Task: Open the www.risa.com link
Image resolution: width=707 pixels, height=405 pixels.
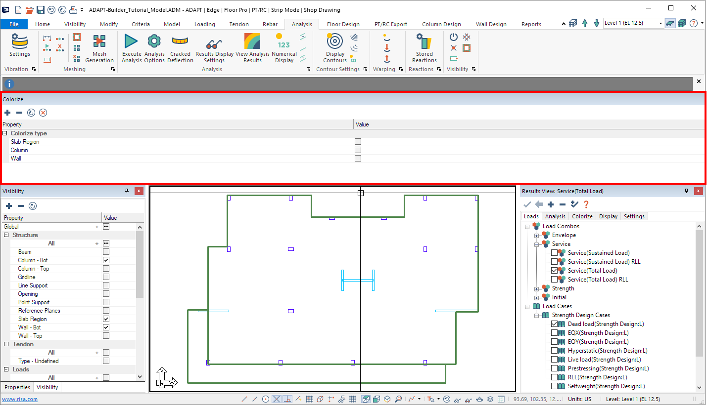Action: click(x=20, y=399)
